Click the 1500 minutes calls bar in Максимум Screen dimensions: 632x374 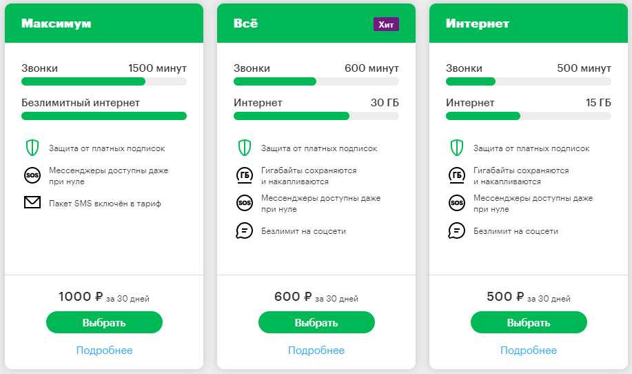click(103, 81)
